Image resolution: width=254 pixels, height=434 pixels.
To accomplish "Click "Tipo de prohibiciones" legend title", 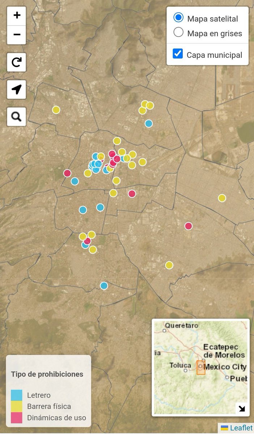I will click(x=47, y=374).
